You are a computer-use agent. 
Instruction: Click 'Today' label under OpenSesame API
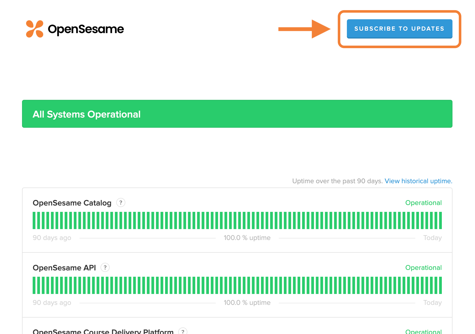tap(432, 303)
